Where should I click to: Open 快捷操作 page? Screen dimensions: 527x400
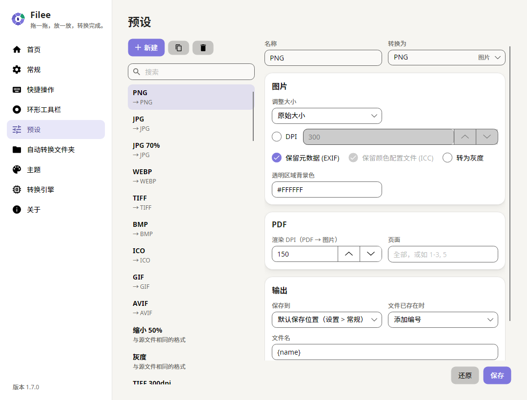pos(56,90)
